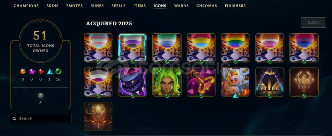Filter by green orb rarity gem
Viewport: 332px width, 136px height.
click(58, 72)
